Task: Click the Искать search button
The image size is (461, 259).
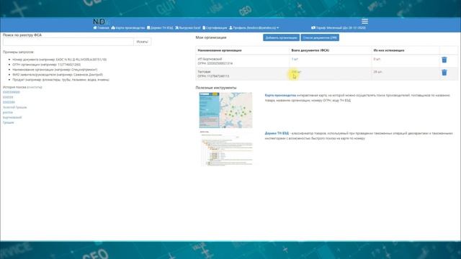Action: [x=143, y=42]
